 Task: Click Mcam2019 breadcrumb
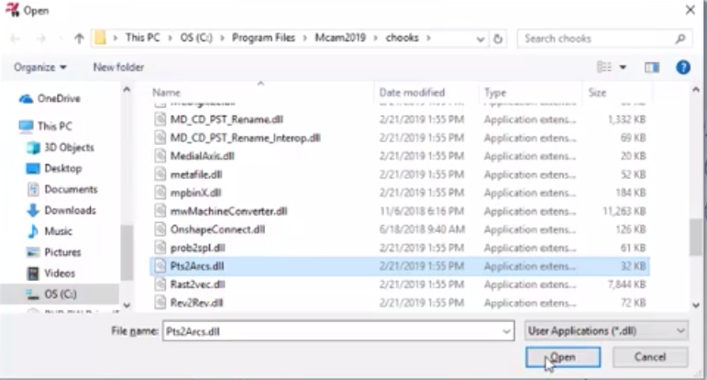click(x=340, y=38)
